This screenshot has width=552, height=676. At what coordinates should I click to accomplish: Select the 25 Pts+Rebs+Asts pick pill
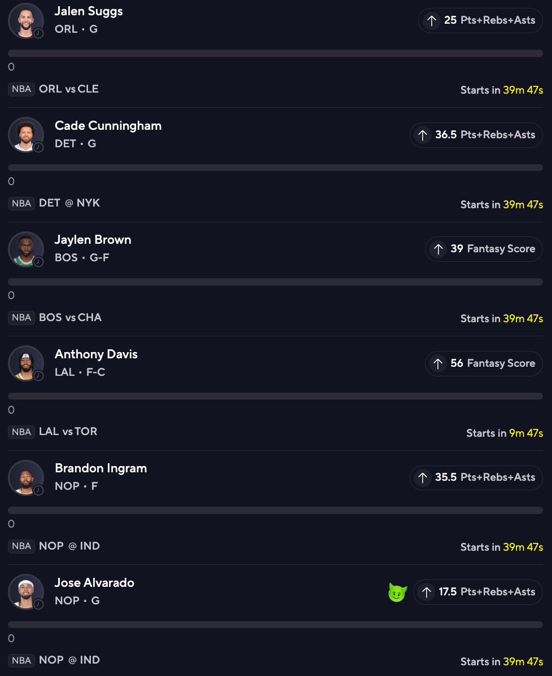(480, 21)
